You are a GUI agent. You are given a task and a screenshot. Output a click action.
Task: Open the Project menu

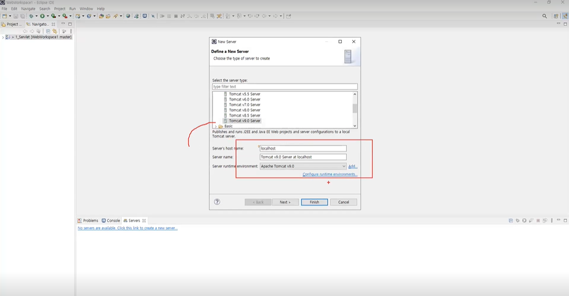pyautogui.click(x=60, y=9)
